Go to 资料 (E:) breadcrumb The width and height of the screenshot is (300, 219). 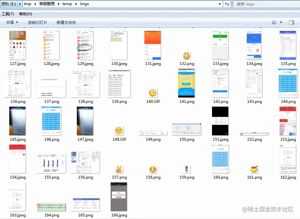(9, 4)
